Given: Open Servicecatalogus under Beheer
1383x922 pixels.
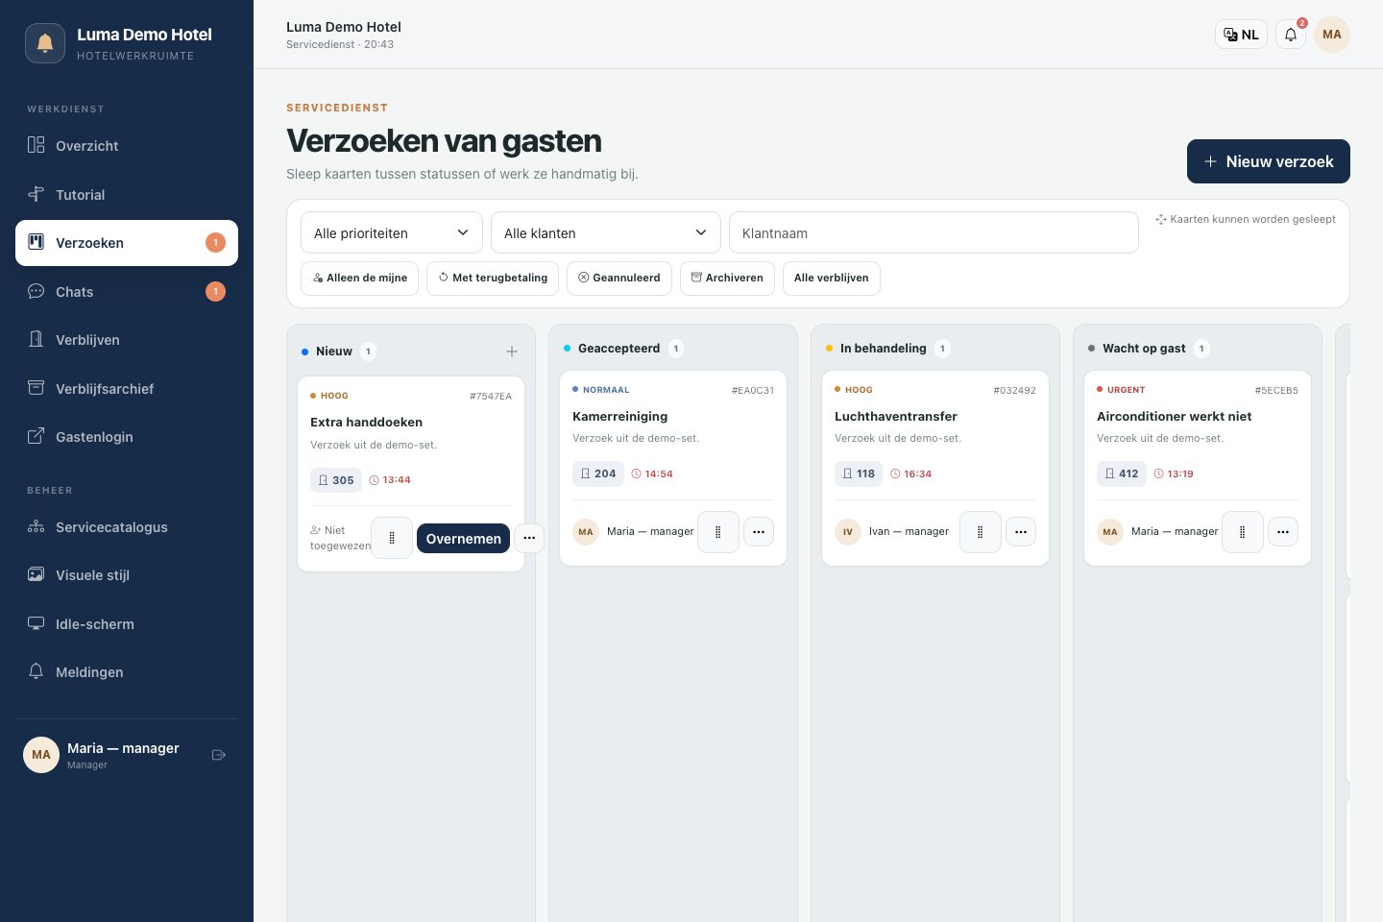Looking at the screenshot, I should [127, 527].
